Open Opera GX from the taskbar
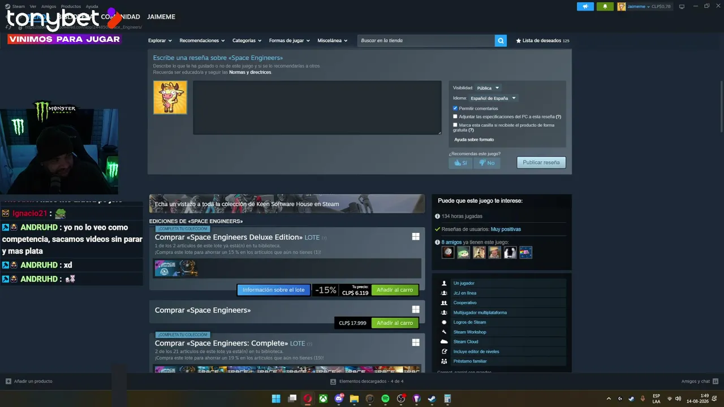The height and width of the screenshot is (407, 724). (308, 399)
